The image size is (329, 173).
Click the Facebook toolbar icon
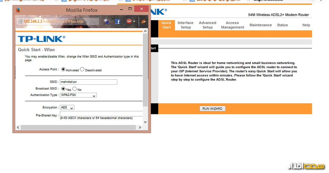pyautogui.click(x=117, y=22)
